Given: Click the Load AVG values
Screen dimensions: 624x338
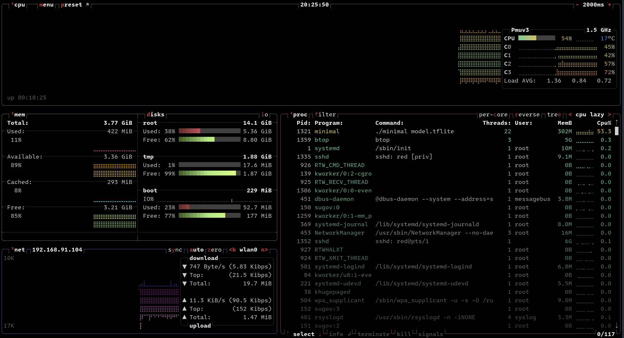Looking at the screenshot, I should (579, 81).
